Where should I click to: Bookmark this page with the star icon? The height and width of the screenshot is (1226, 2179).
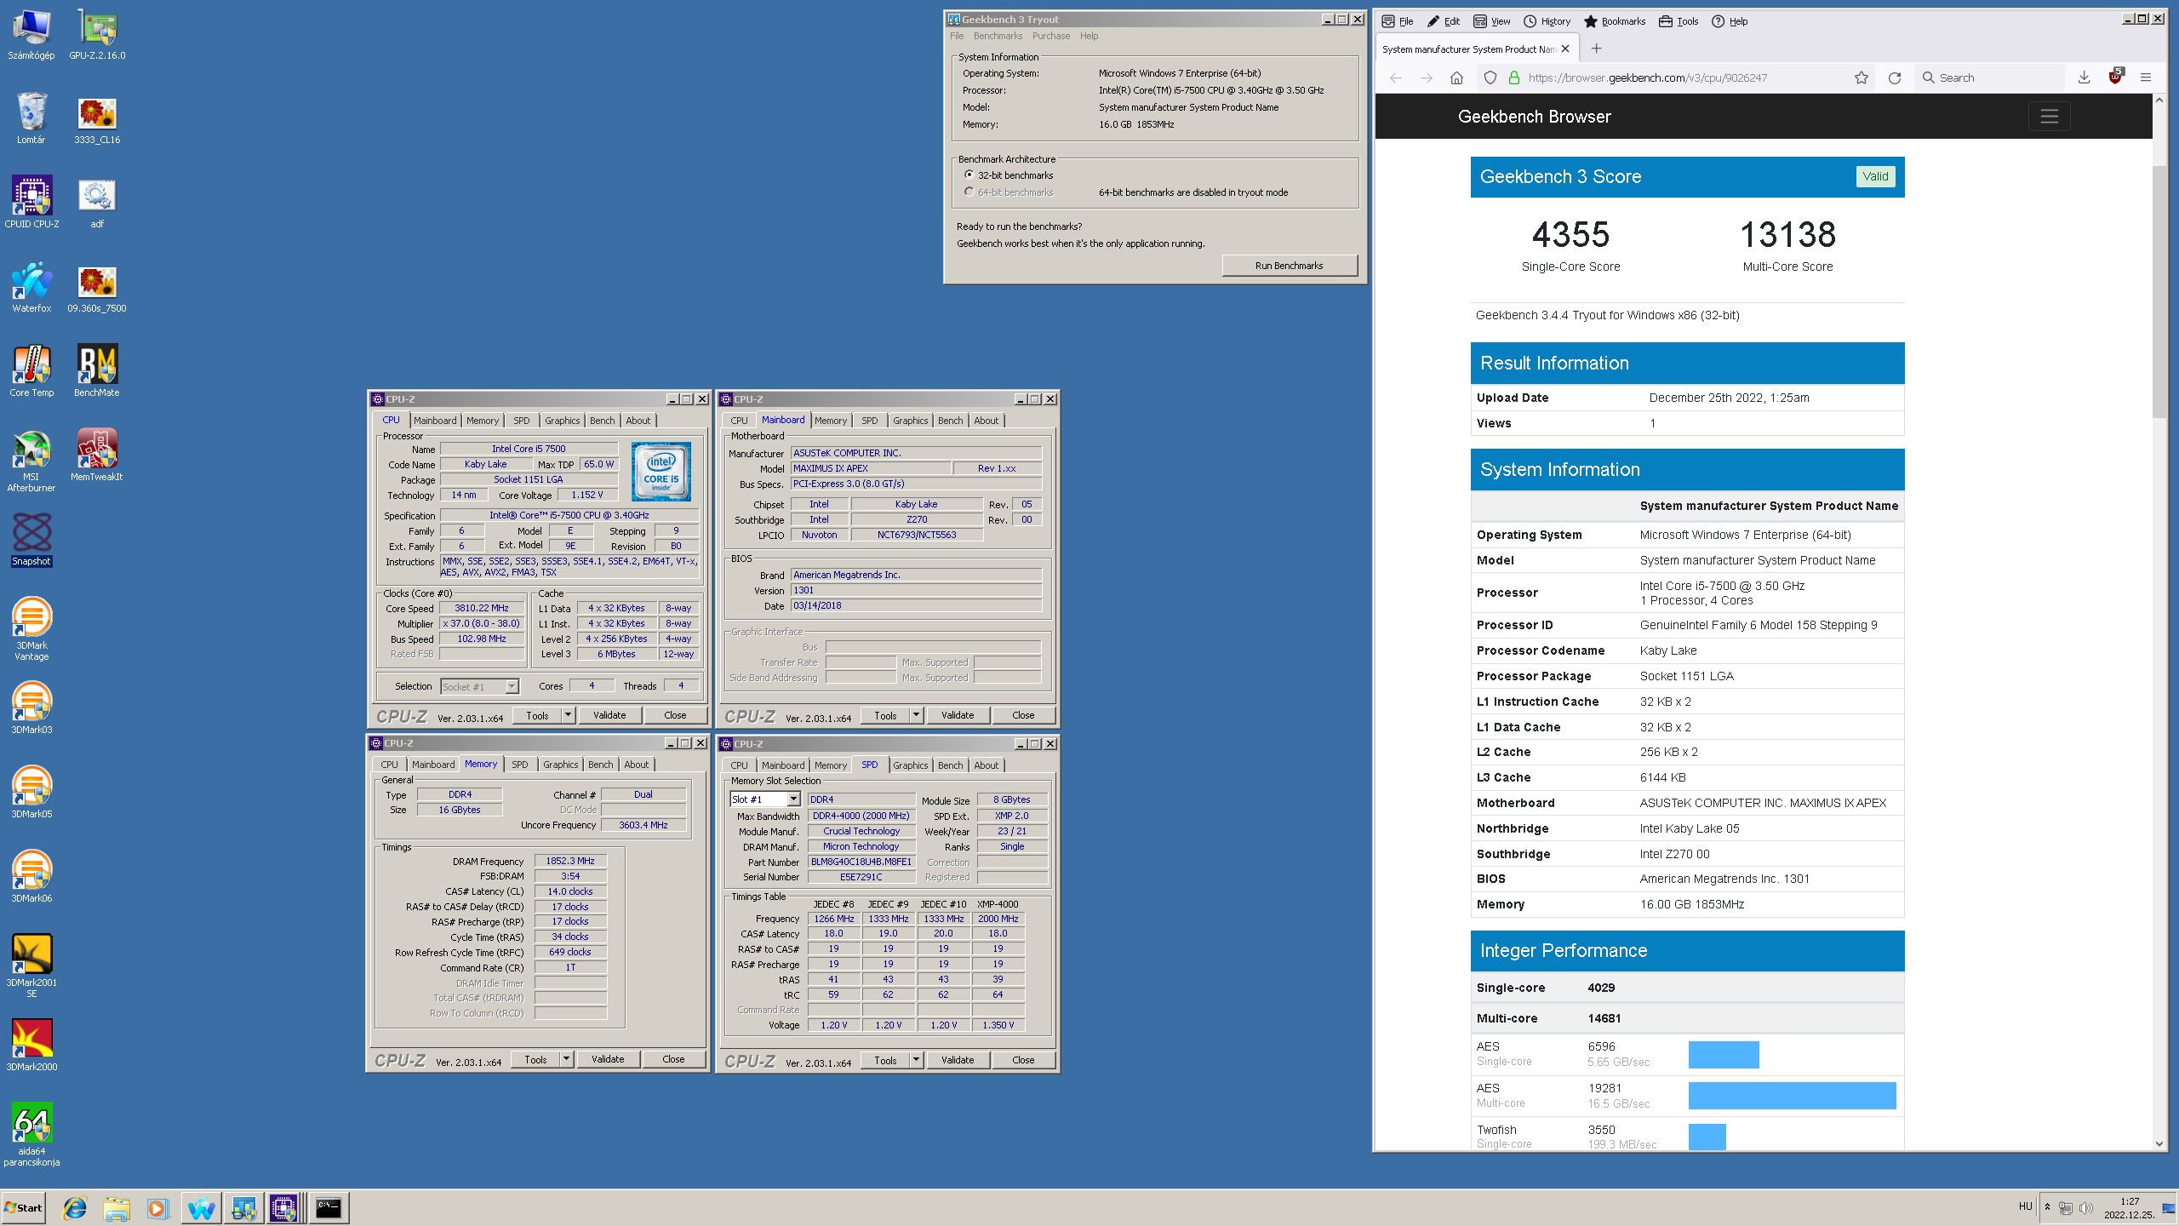coord(1862,77)
